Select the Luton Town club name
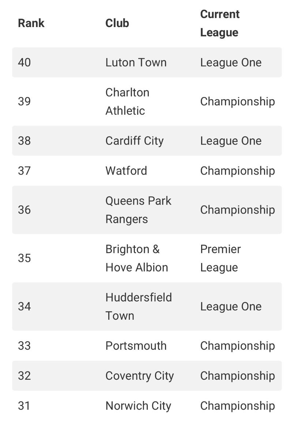 coord(136,63)
